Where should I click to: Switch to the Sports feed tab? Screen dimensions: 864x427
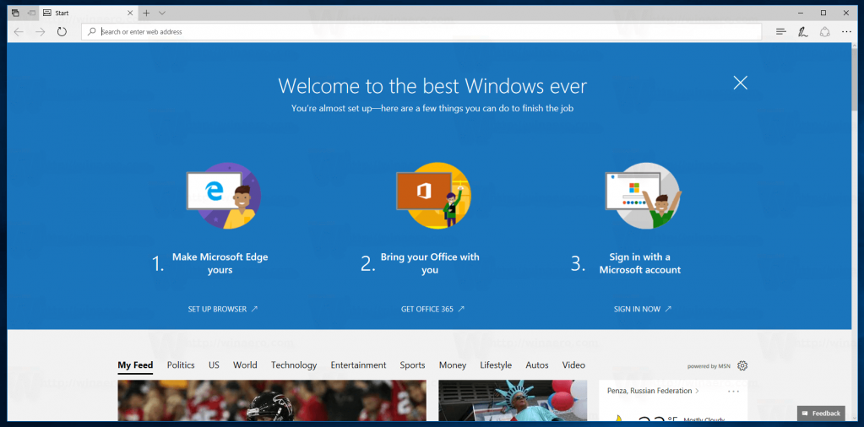click(413, 365)
